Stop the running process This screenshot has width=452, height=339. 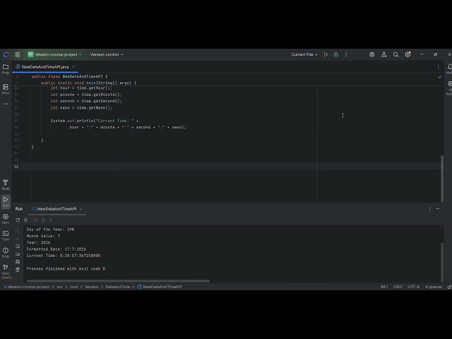(x=25, y=220)
